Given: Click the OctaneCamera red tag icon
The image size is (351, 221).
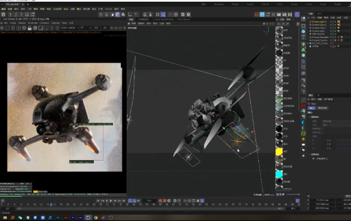Looking at the screenshot, I should point(338,40).
